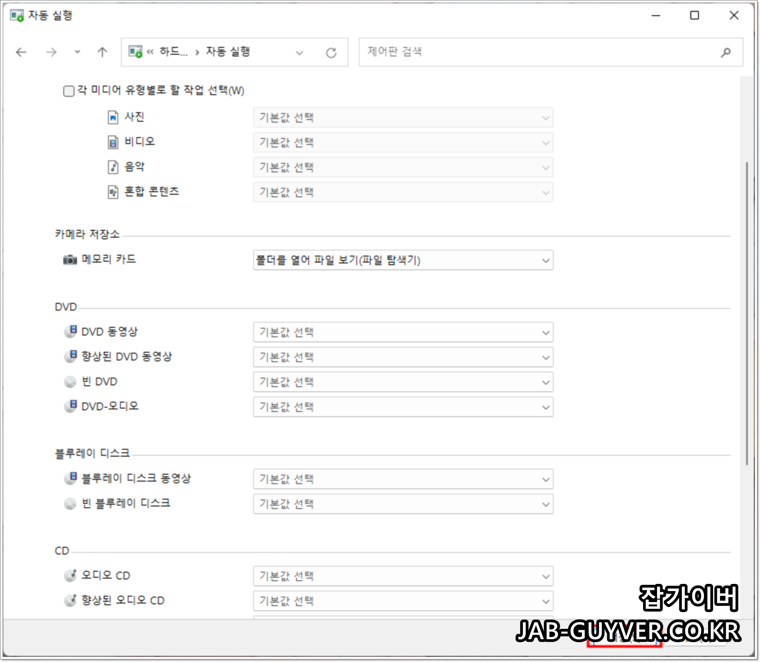Screen dimensions: 760x662
Task: Click the DVD 동영상 disc icon
Action: [71, 332]
